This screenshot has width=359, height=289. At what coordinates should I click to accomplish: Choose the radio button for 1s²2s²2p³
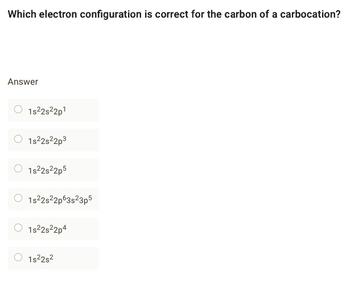tap(18, 139)
